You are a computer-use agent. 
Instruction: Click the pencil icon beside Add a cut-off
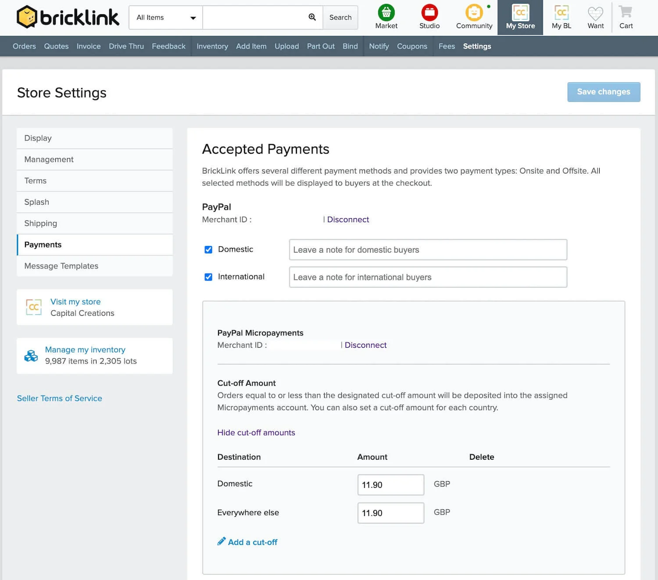222,541
